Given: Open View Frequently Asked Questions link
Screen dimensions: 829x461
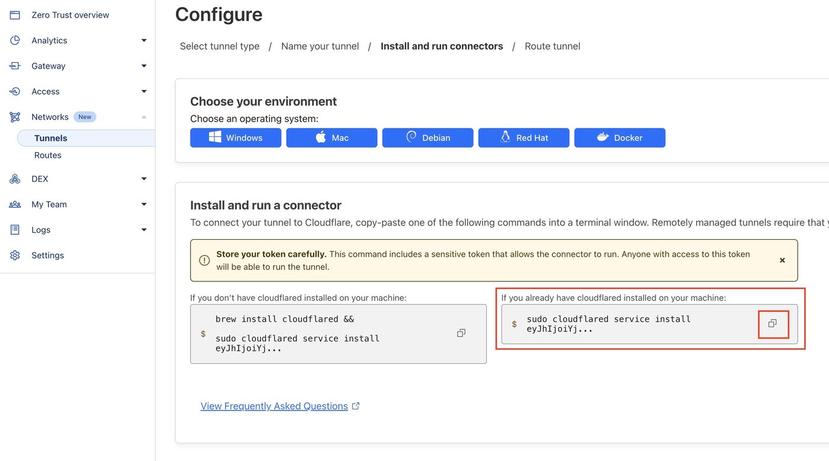Looking at the screenshot, I should 274,406.
